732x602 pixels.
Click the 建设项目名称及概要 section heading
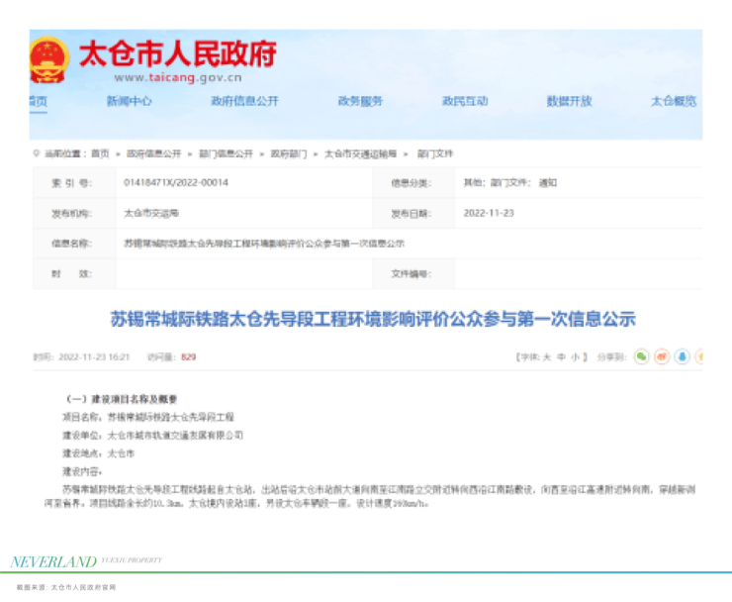click(x=122, y=399)
